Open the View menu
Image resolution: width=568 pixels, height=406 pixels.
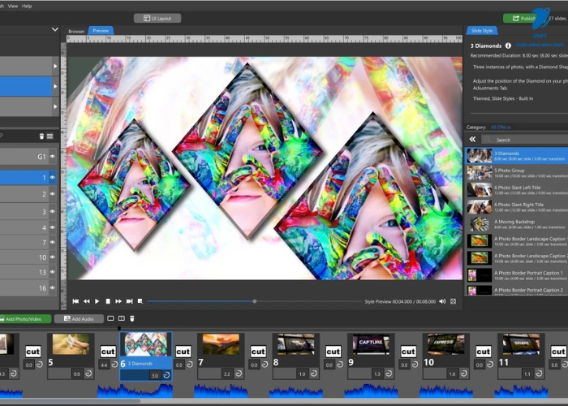[13, 6]
